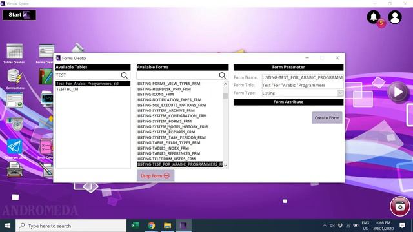Open Chrome from the taskbar
This screenshot has width=413, height=232.
point(152,226)
